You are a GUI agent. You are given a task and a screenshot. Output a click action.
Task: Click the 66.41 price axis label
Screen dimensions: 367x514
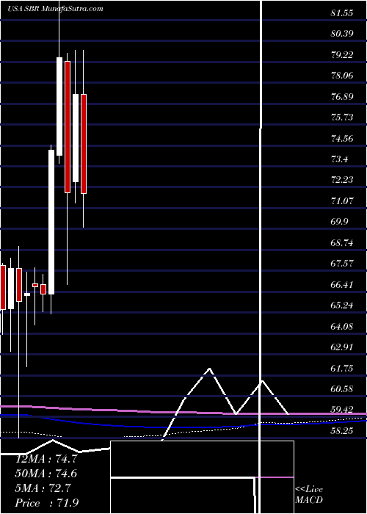[342, 285]
